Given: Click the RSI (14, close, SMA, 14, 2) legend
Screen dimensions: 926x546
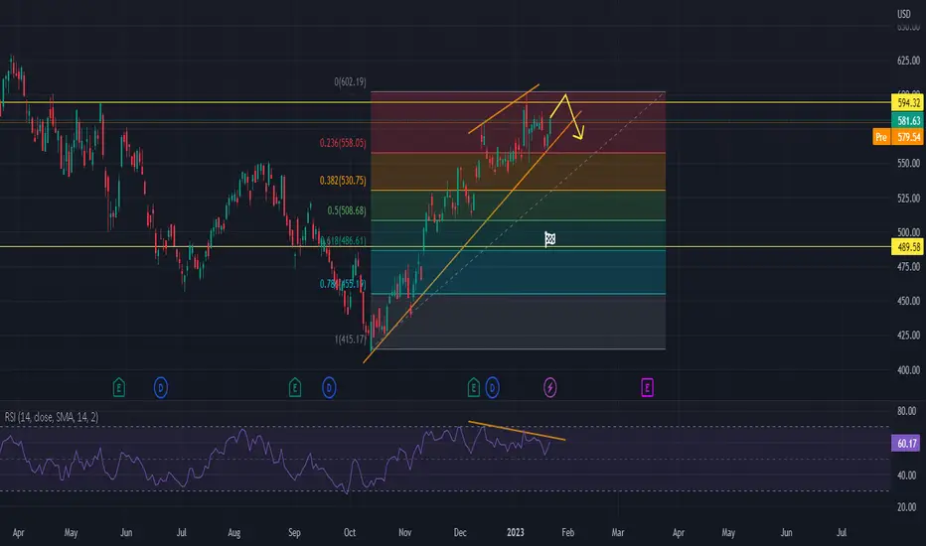Looking at the screenshot, I should click(x=52, y=417).
